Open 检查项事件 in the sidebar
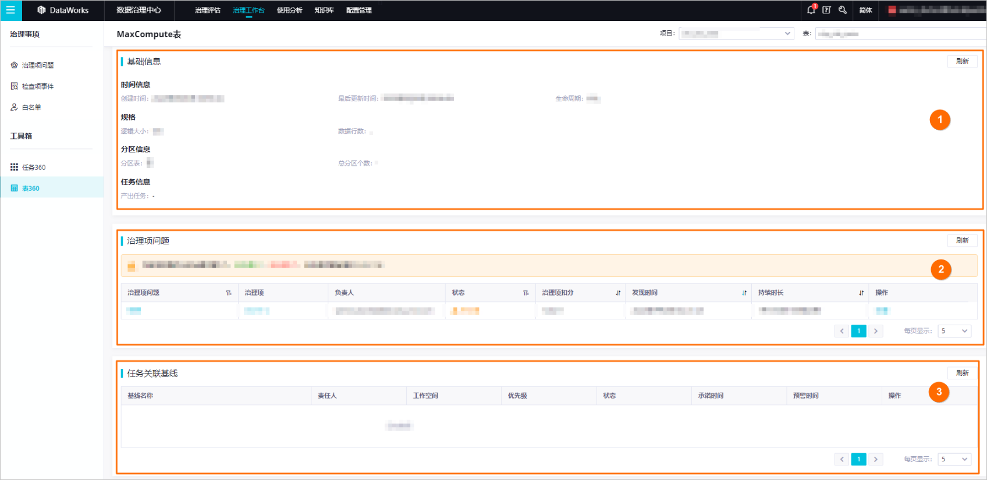 coord(38,86)
